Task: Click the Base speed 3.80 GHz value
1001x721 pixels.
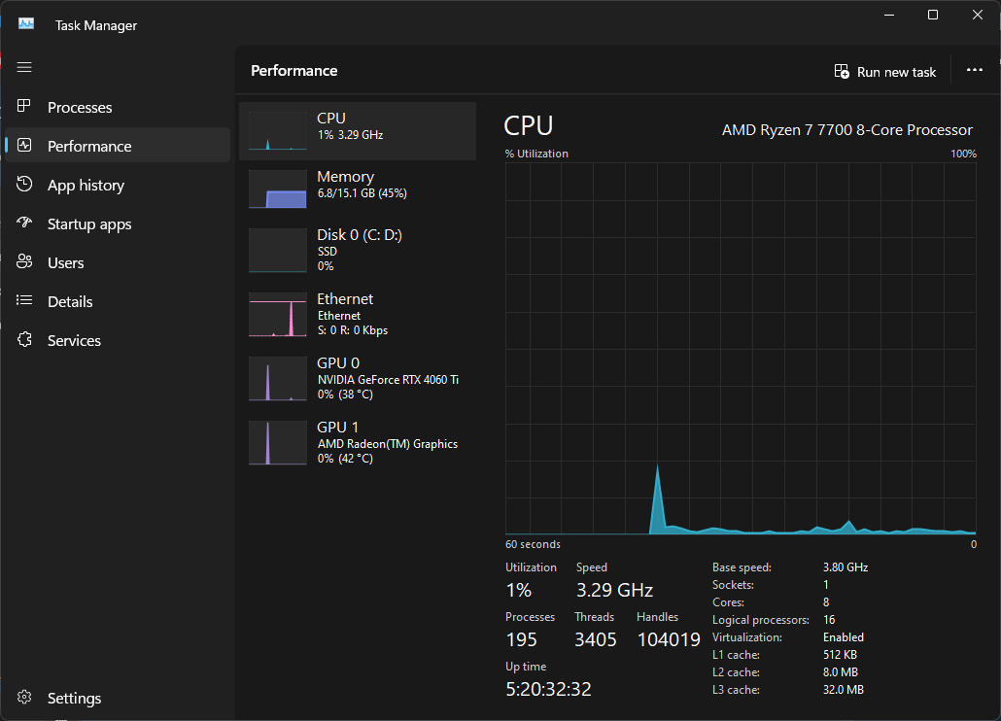Action: [846, 567]
